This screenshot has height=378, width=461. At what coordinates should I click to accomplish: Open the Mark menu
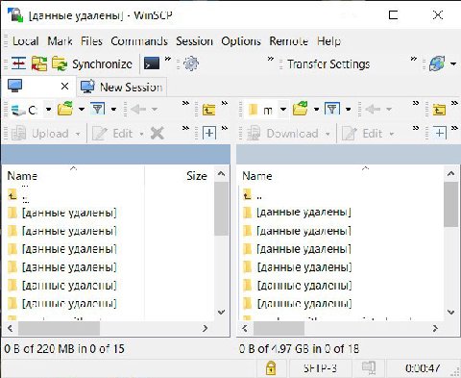(x=60, y=41)
